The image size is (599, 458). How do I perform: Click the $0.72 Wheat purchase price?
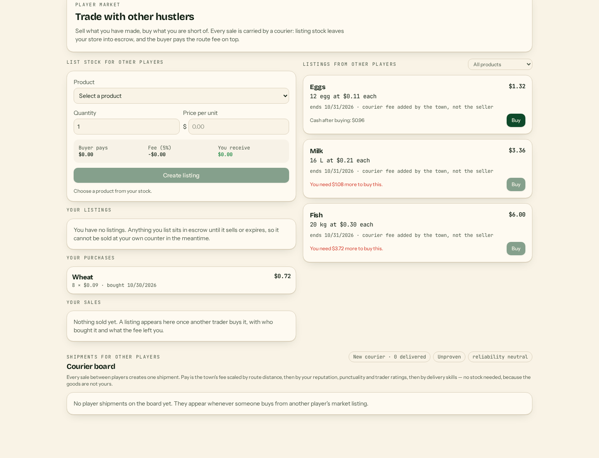click(x=282, y=276)
